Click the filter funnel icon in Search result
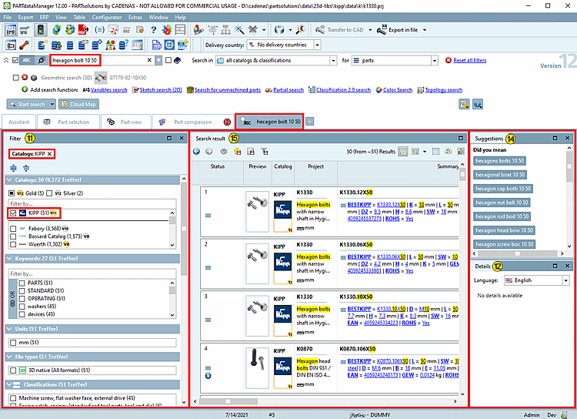Screen dimensions: 577x419 pos(264,152)
